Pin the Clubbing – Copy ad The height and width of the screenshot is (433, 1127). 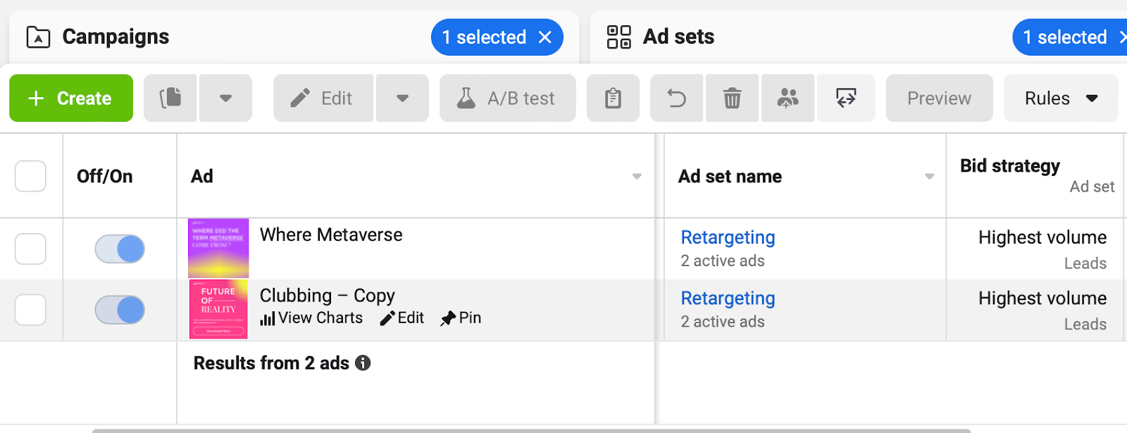(461, 318)
